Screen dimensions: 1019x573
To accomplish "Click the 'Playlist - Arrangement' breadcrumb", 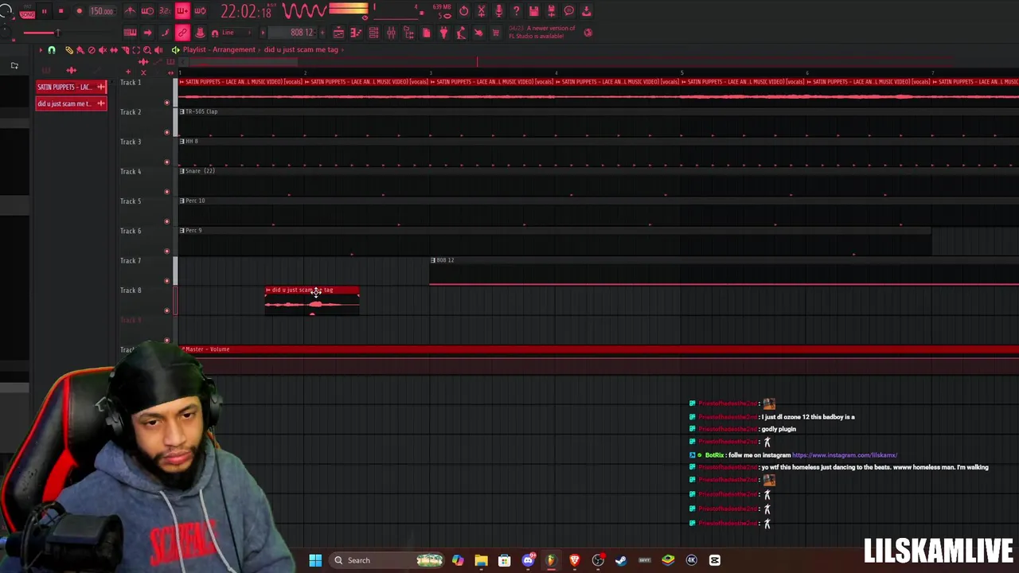I will pos(219,49).
